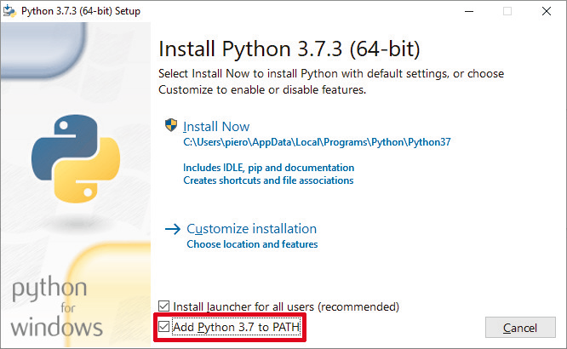
Task: Click the UAC shield icon beside Install Now
Action: pos(170,126)
